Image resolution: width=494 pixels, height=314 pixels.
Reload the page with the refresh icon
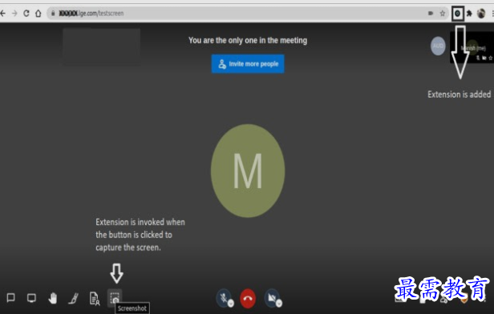(x=26, y=13)
